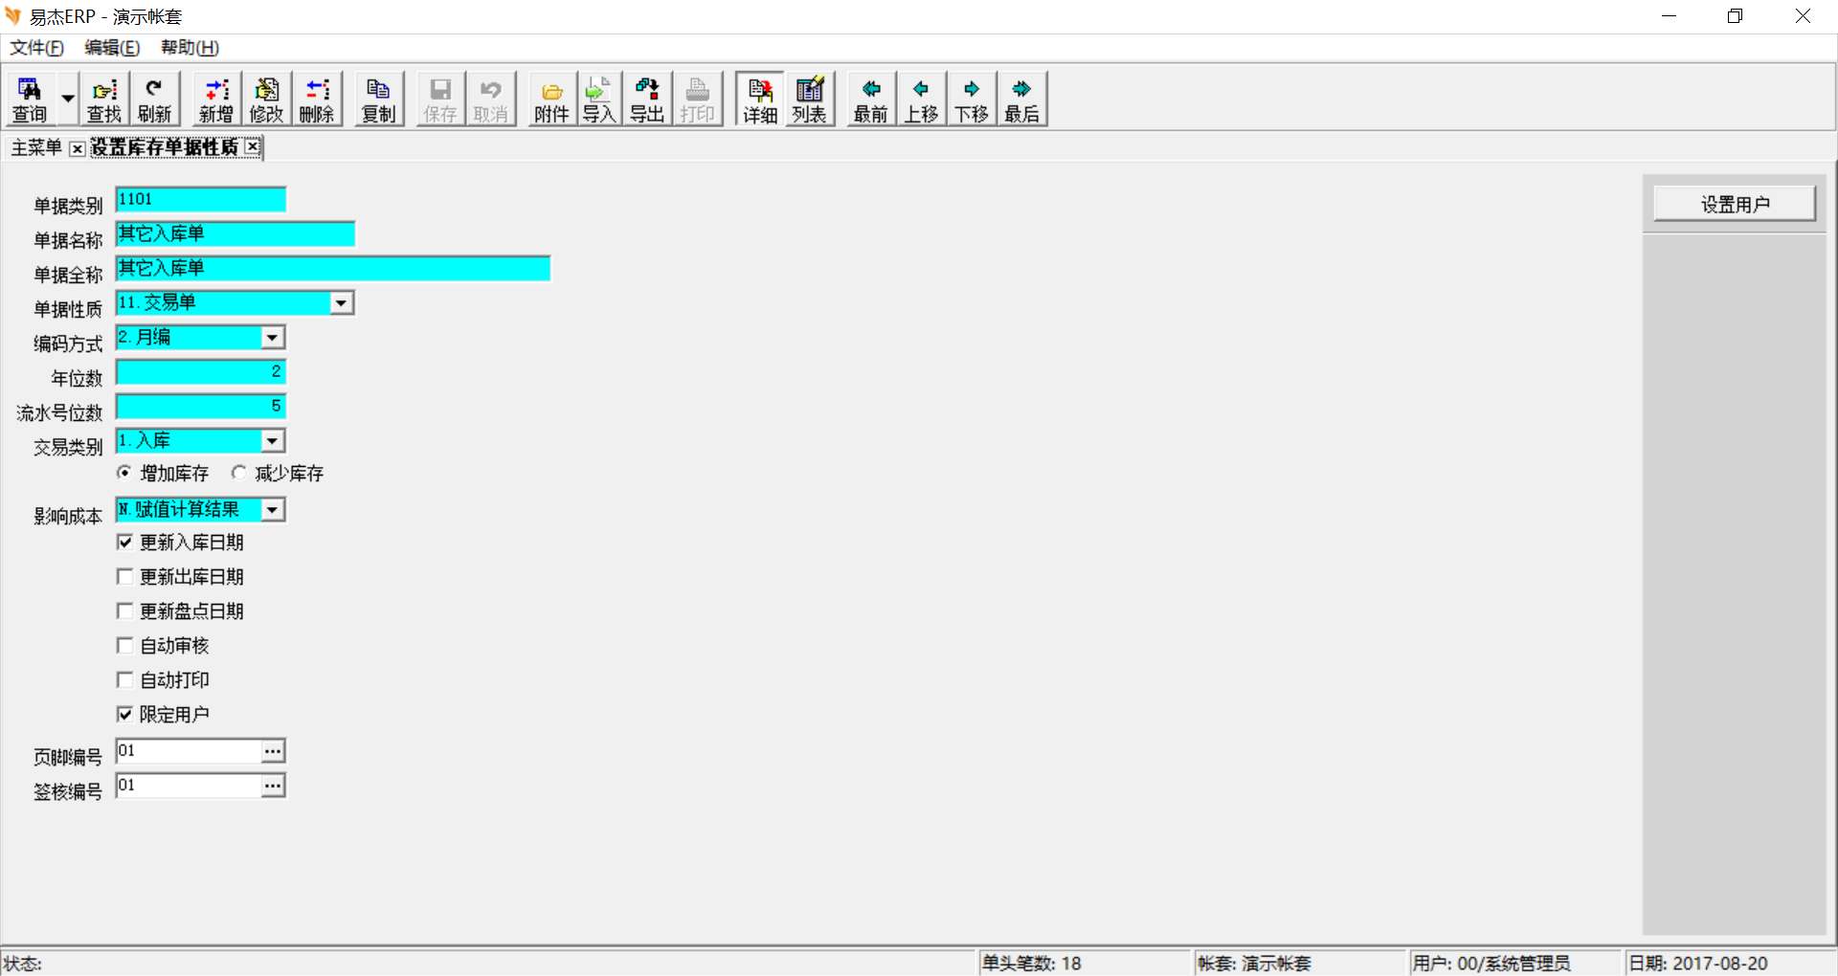Enable the 自动审核 checkbox
1838x976 pixels.
(x=124, y=646)
